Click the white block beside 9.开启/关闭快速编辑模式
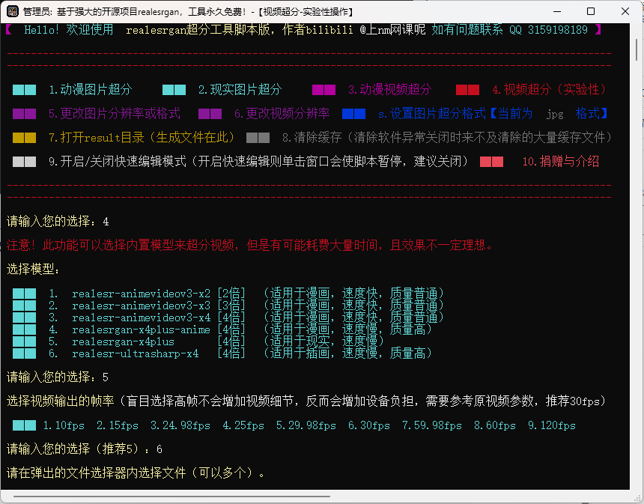Screen dimensions: 644x504 [24, 162]
